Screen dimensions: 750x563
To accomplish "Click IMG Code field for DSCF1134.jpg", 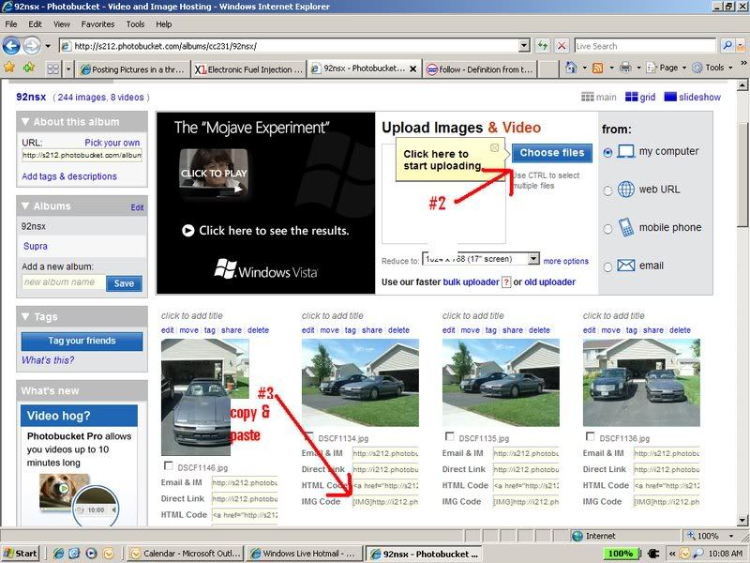I will [385, 502].
